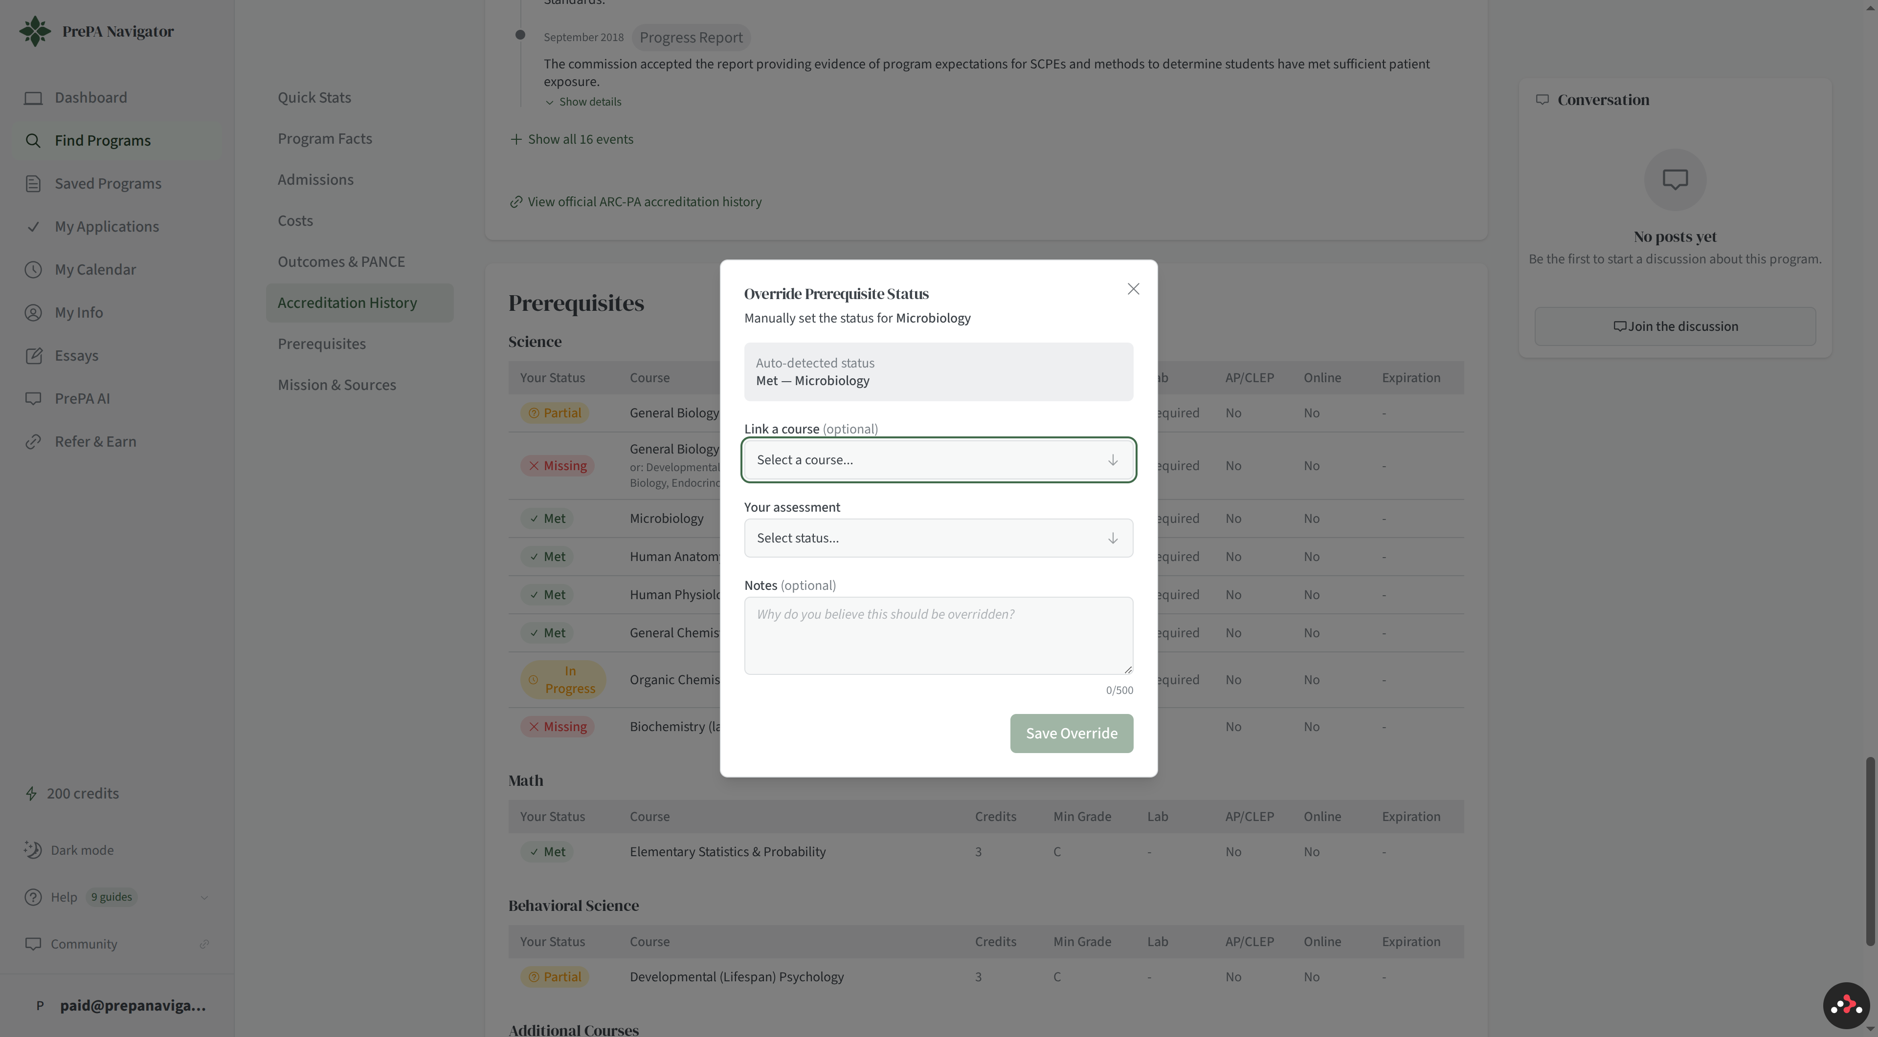The image size is (1878, 1037).
Task: Focus the Notes override reason textarea
Action: [x=939, y=636]
